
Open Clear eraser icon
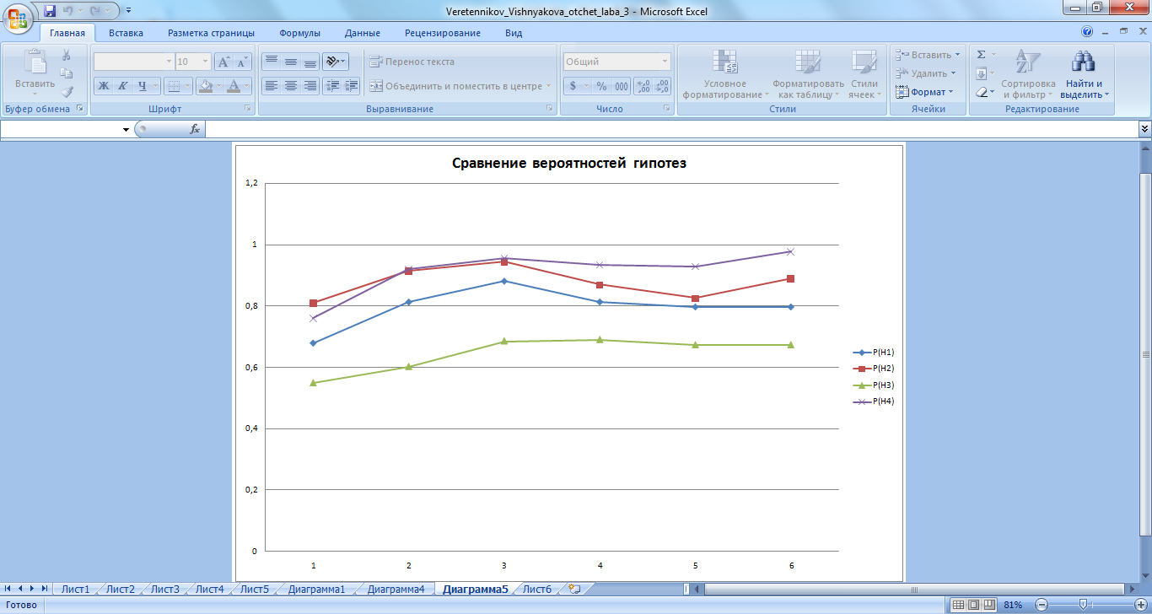982,92
